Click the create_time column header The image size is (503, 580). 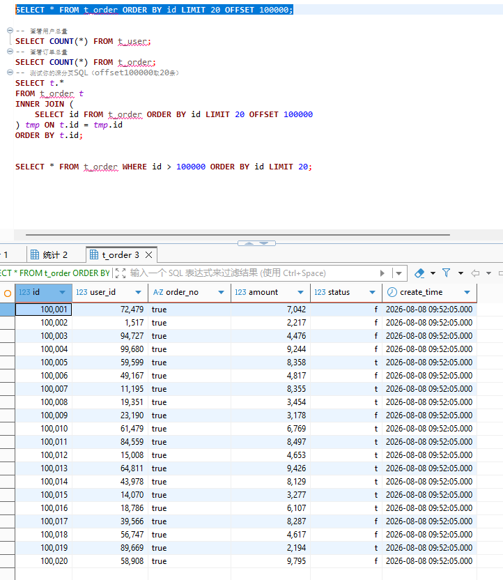[429, 292]
